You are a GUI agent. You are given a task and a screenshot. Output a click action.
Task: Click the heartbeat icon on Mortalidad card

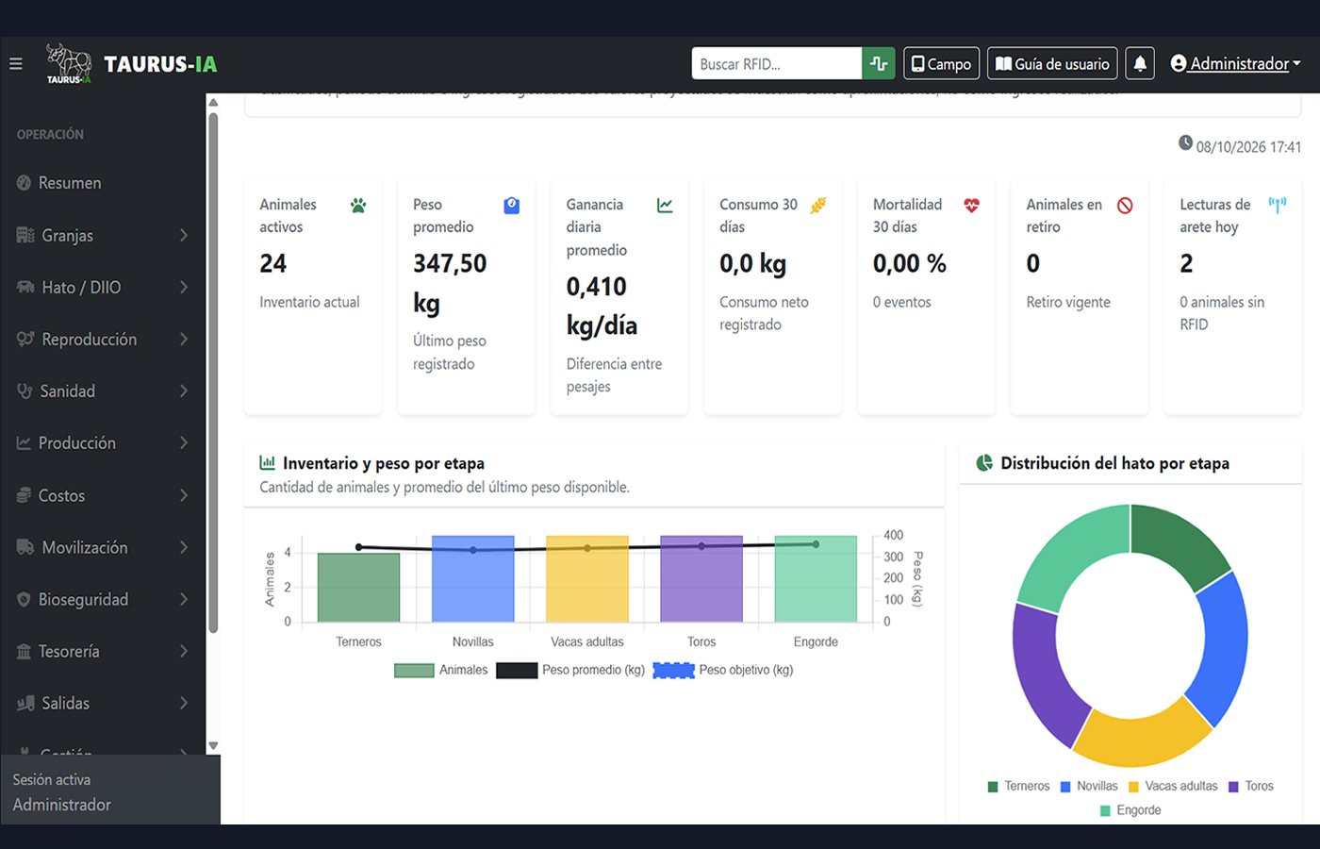click(971, 205)
